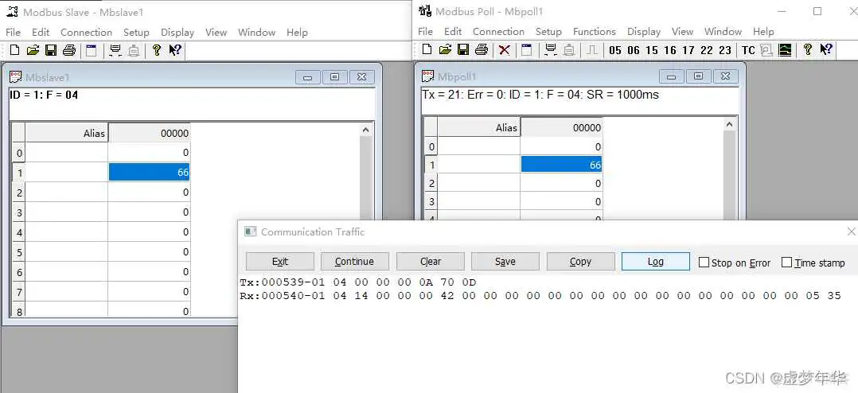Click the green real-time chart icon
Screen dimensions: 858x393
[x=786, y=50]
